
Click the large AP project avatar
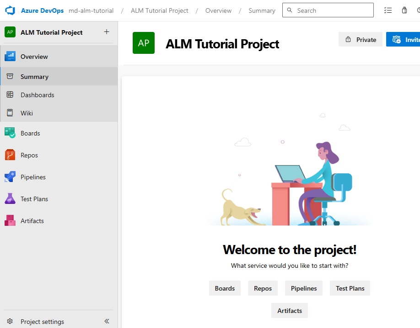pos(144,43)
